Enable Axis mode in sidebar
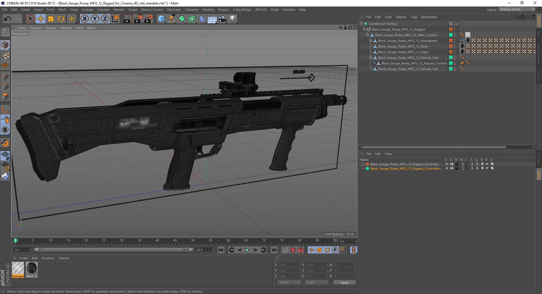 click(5, 109)
